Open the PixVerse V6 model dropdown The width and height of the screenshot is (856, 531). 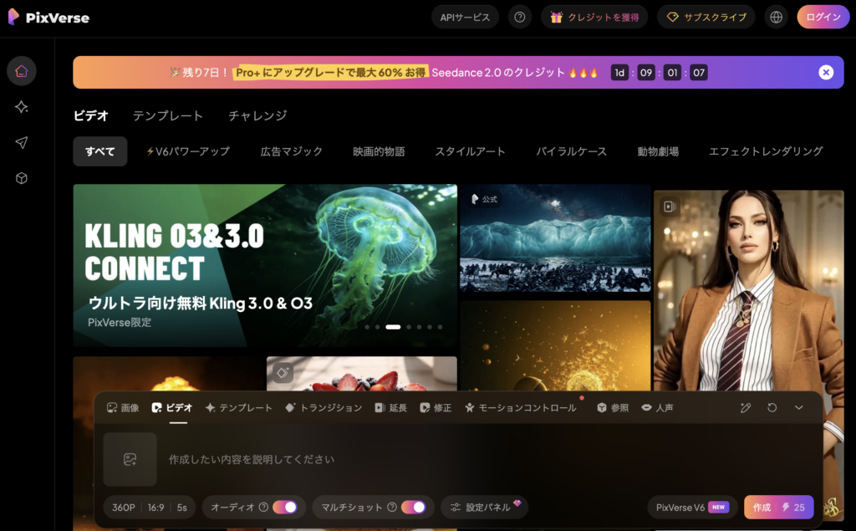tap(692, 508)
